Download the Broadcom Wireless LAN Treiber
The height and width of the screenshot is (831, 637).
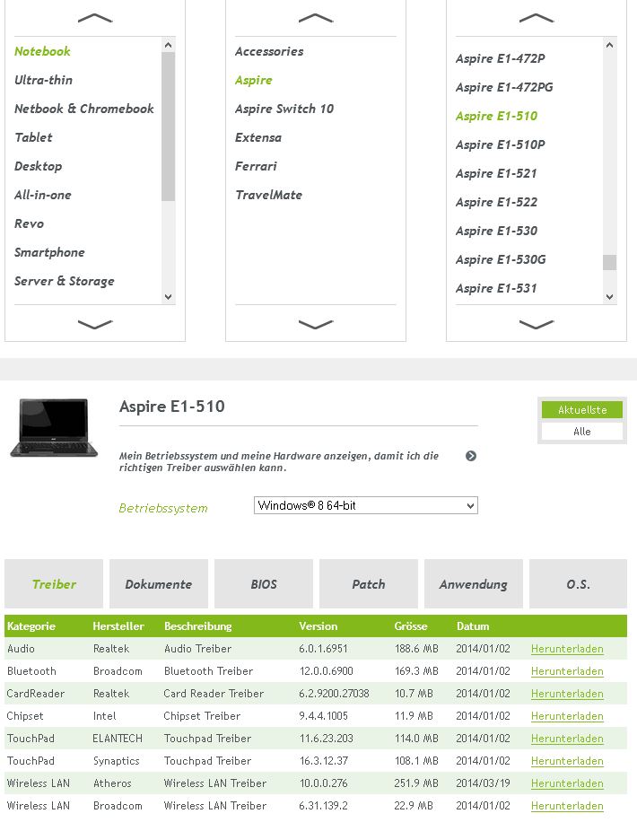click(567, 806)
